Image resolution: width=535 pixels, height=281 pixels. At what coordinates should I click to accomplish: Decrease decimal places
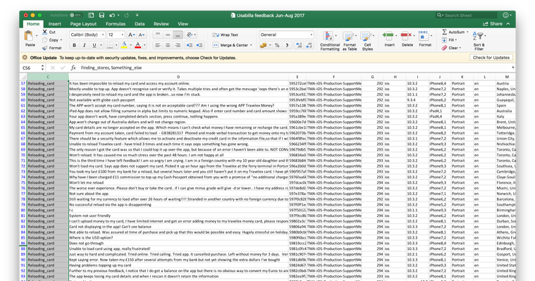(x=309, y=45)
